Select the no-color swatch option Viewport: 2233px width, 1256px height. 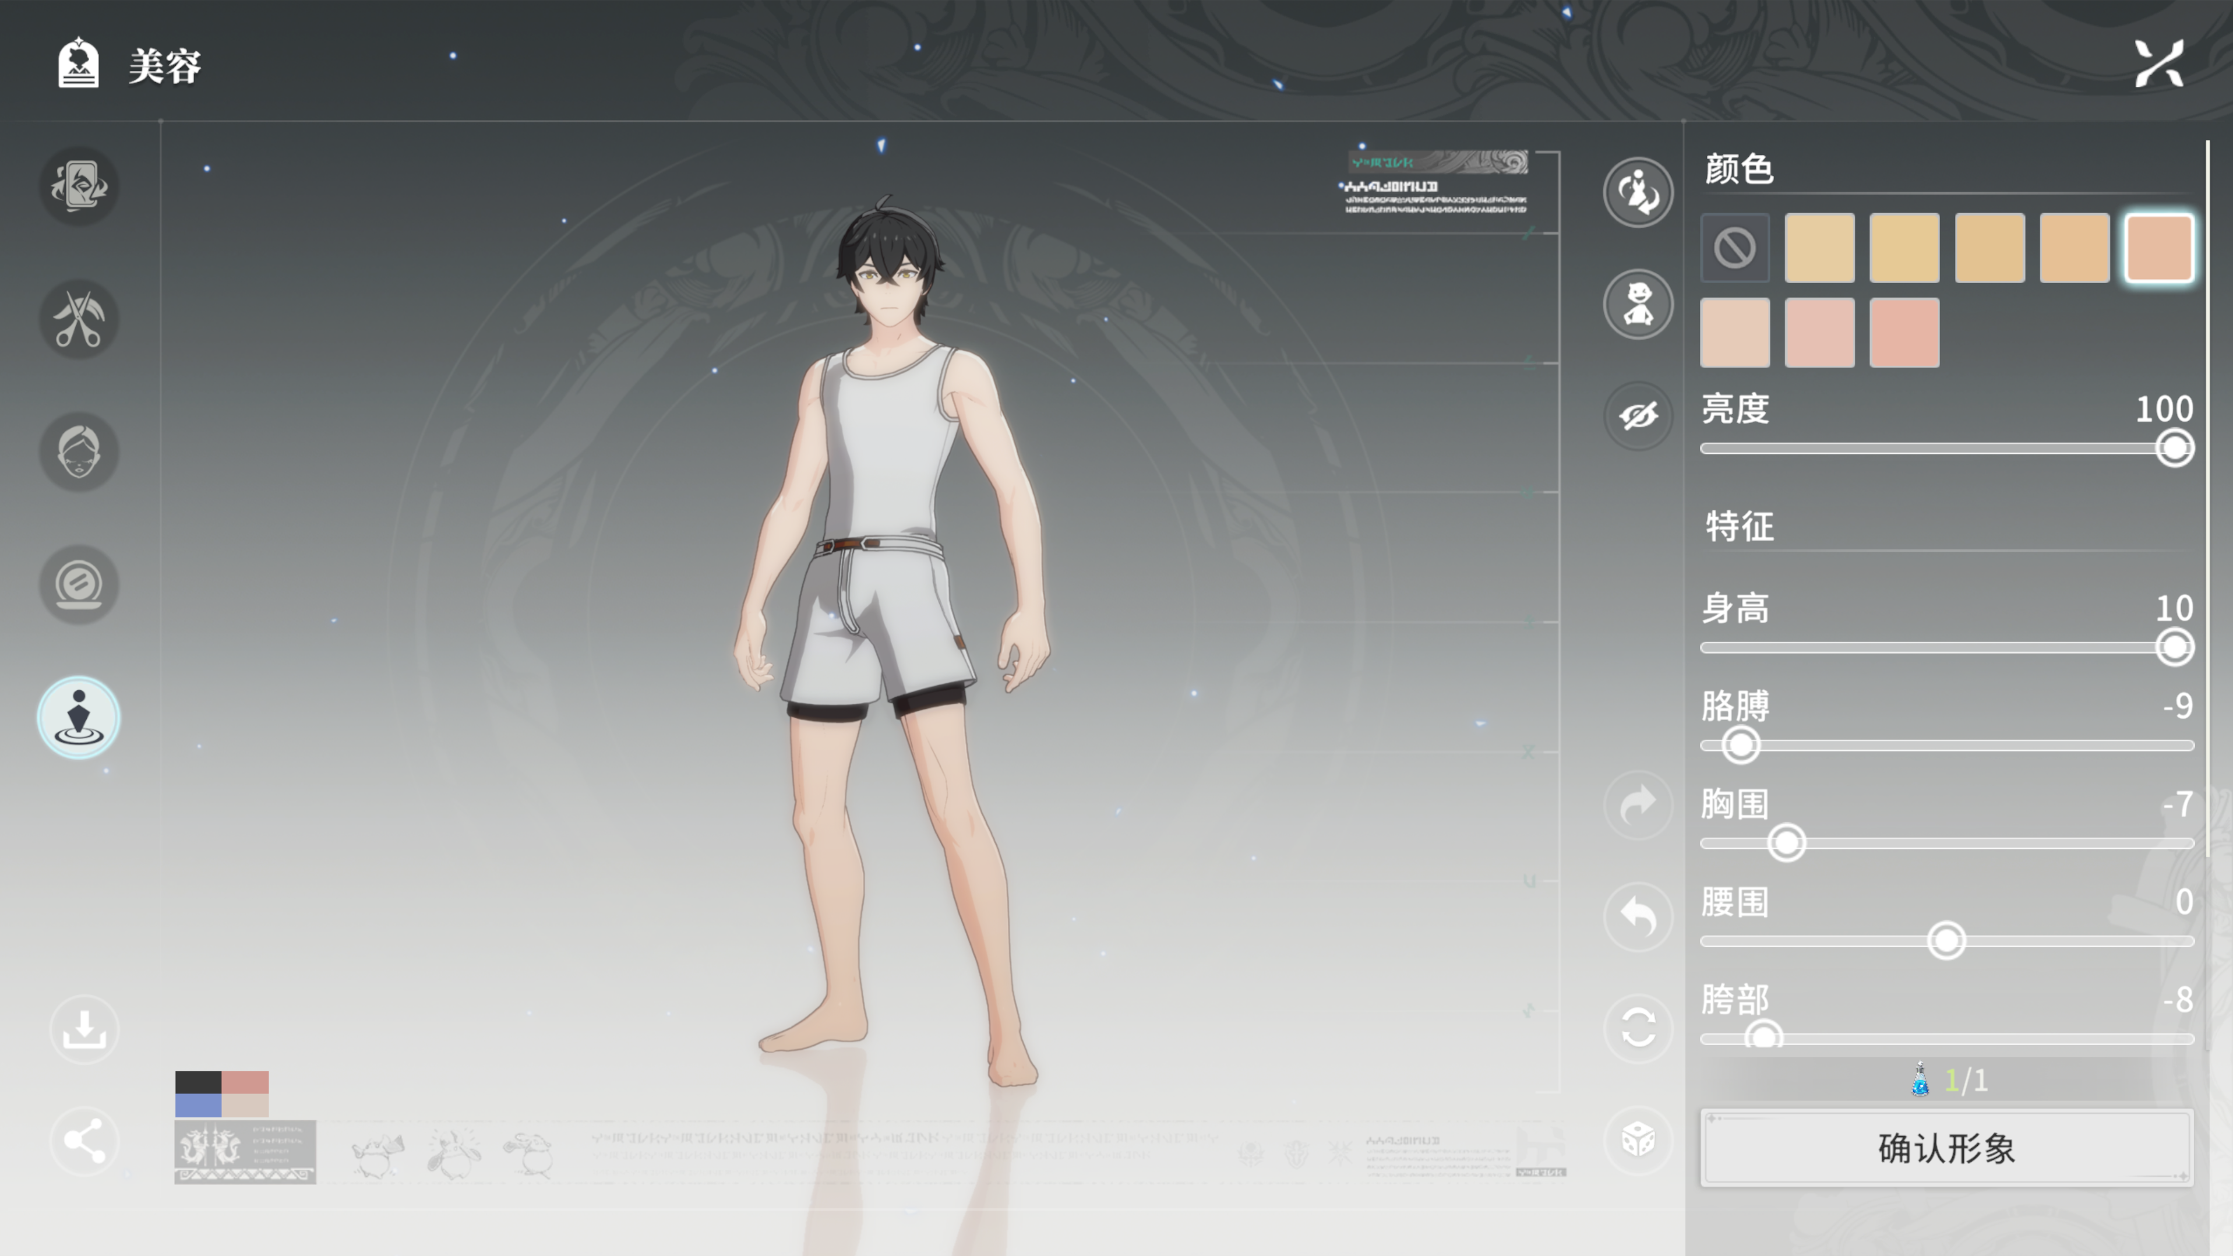1734,249
